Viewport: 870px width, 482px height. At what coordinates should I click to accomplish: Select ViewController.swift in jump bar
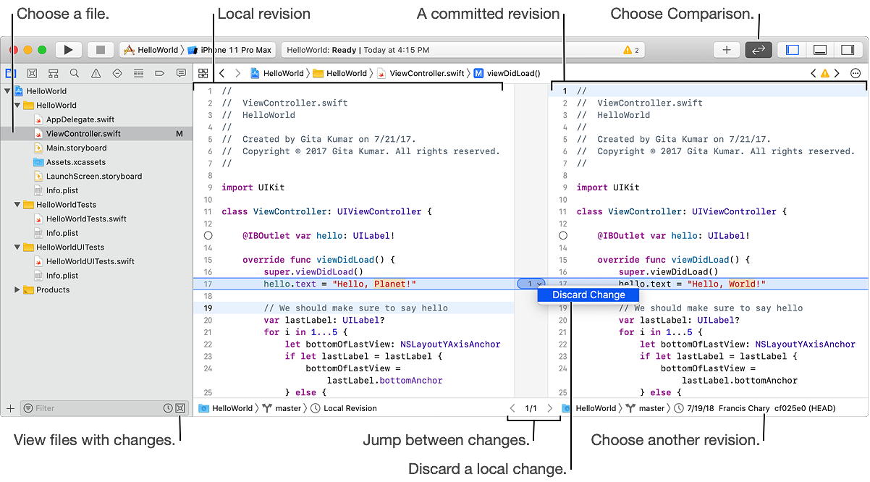[x=421, y=73]
